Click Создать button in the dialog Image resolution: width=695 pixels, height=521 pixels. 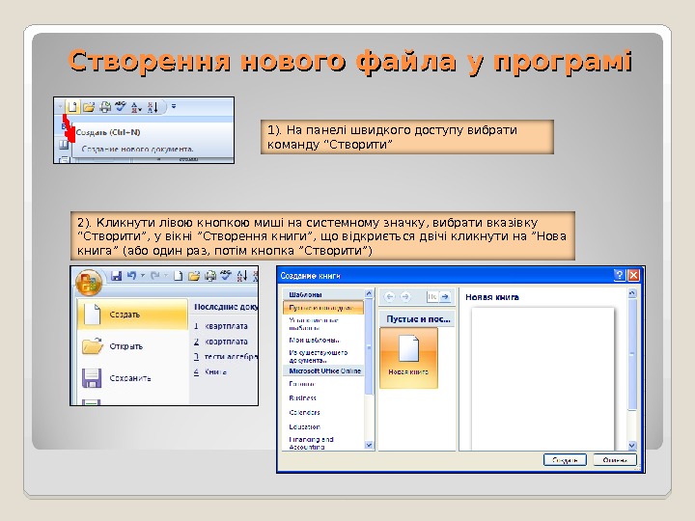[x=565, y=460]
